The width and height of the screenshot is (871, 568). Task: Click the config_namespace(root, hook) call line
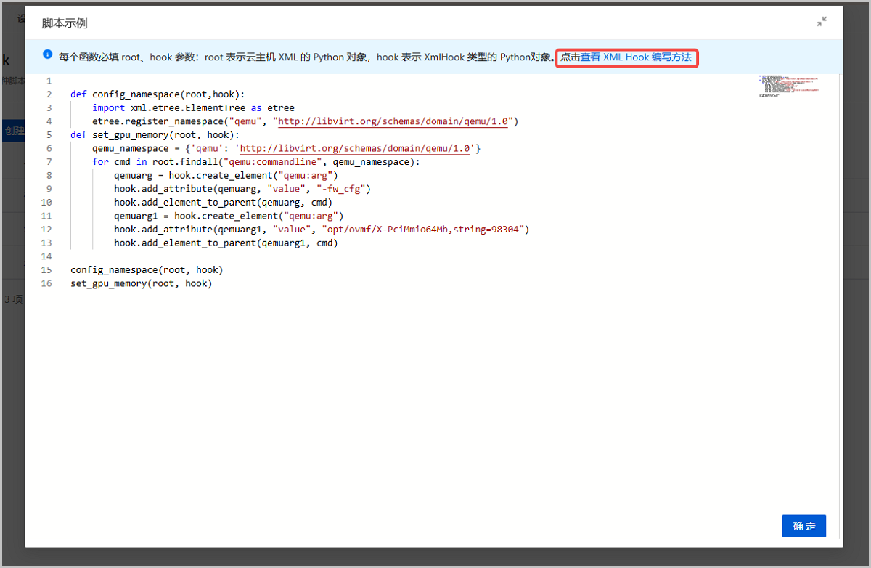[147, 269]
